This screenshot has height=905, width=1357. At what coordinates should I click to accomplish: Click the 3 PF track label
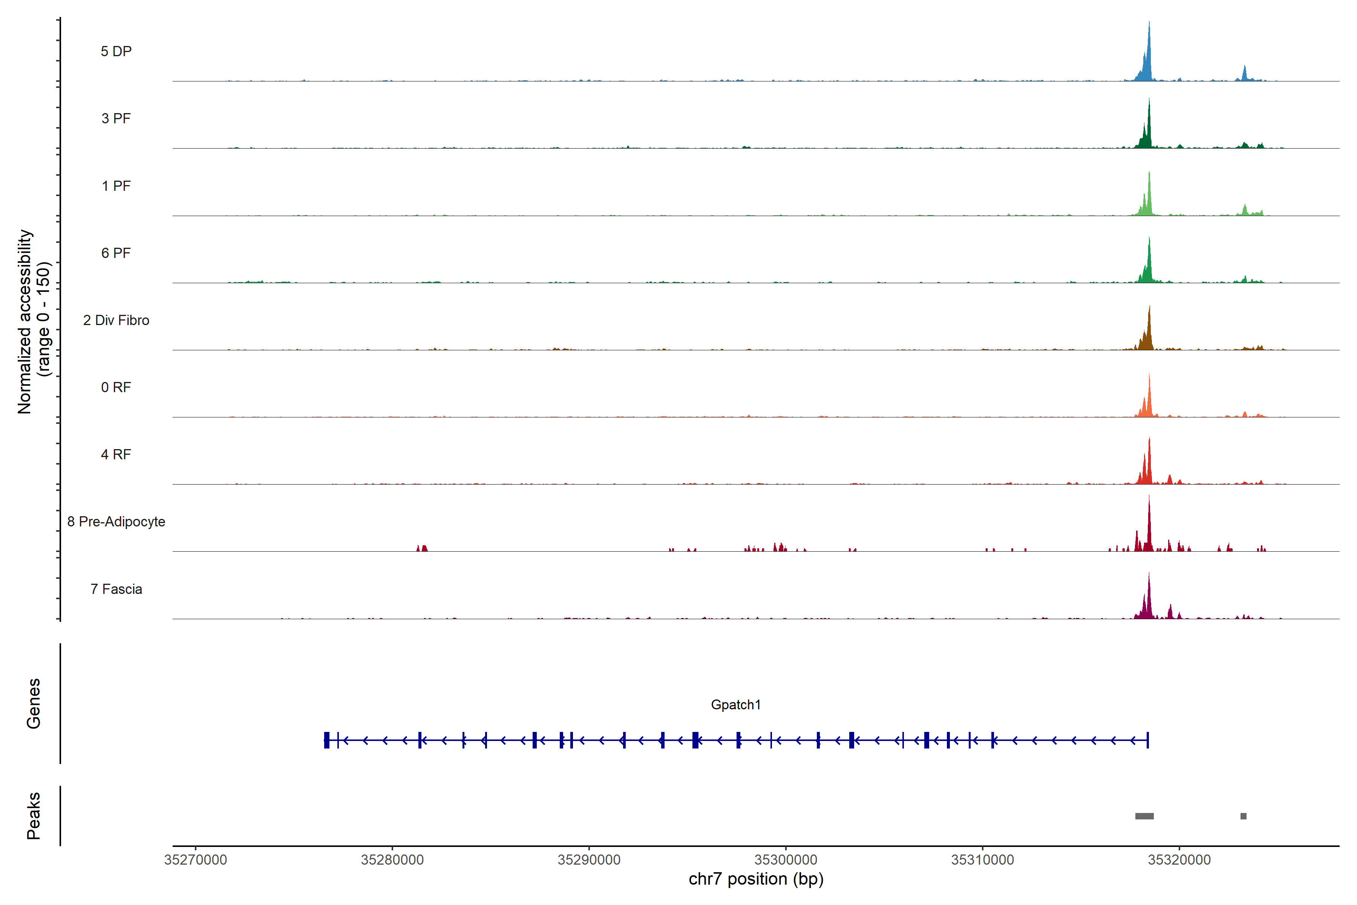tap(116, 118)
